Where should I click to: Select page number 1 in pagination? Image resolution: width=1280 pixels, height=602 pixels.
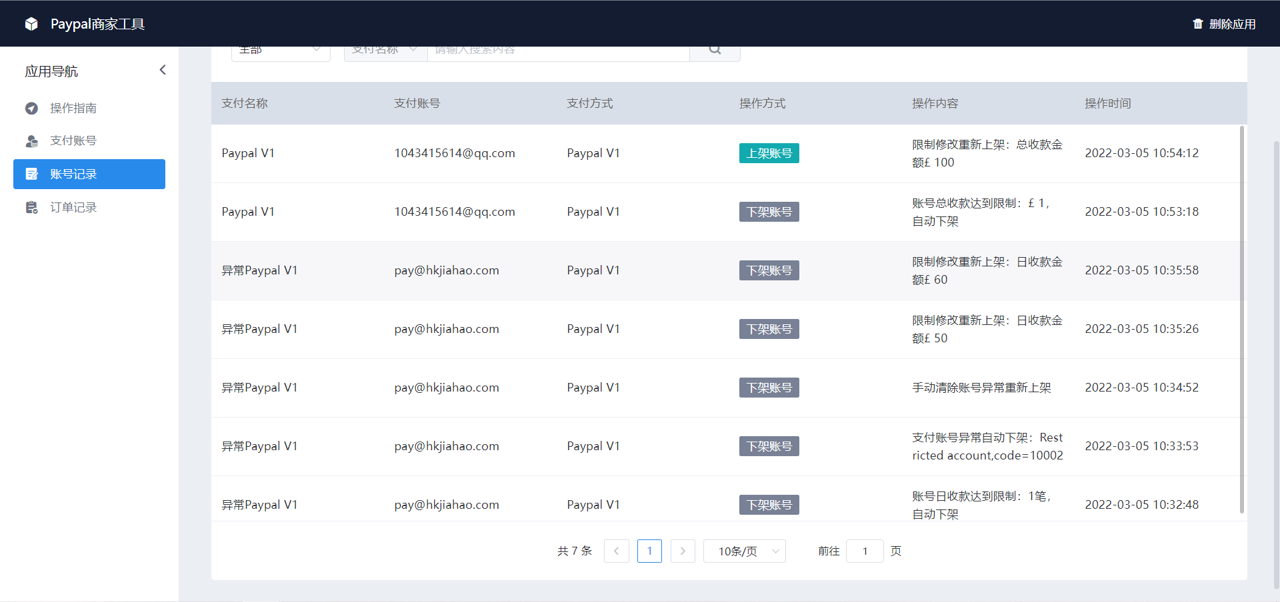pyautogui.click(x=649, y=551)
